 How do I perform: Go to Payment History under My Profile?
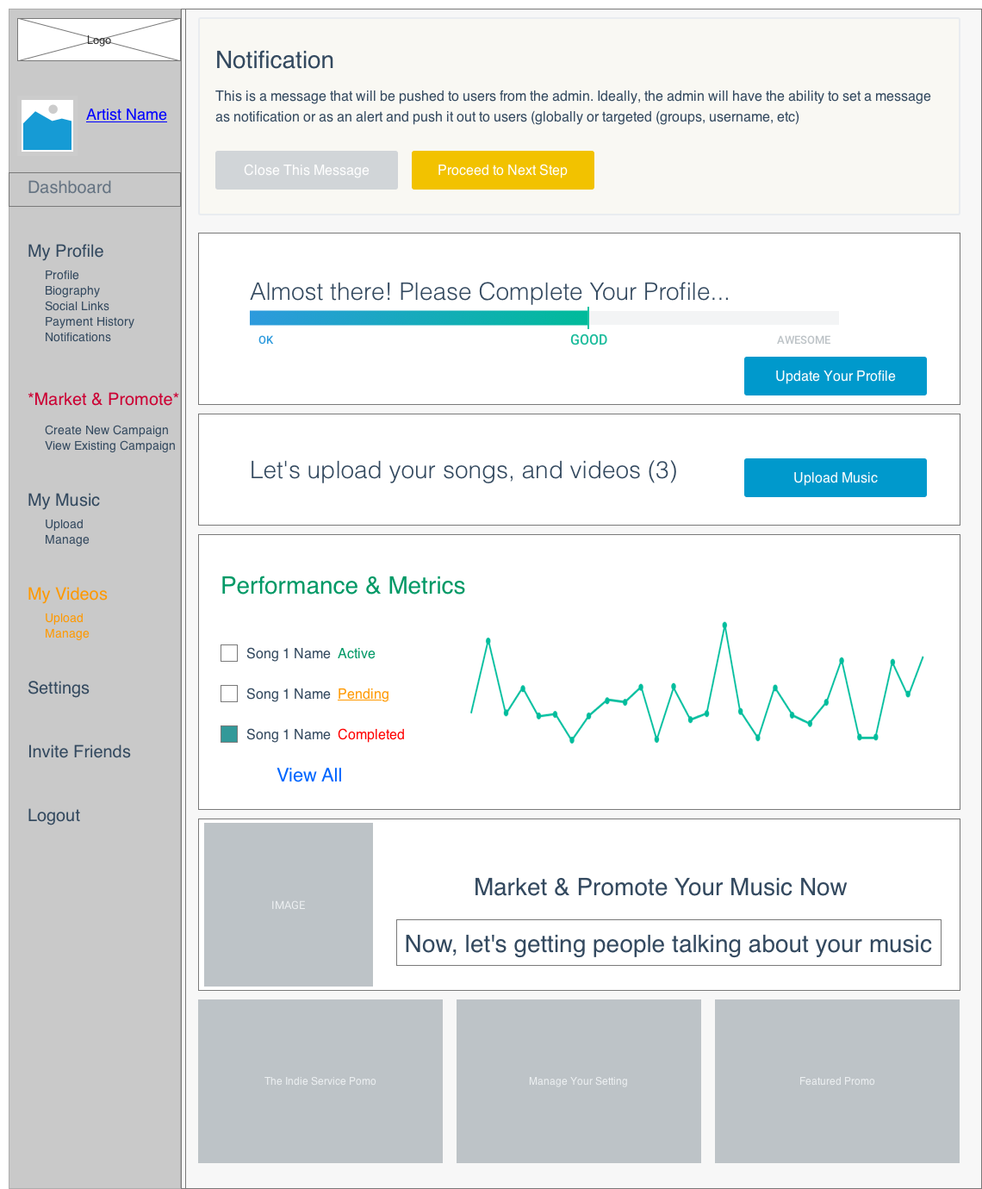click(x=90, y=321)
